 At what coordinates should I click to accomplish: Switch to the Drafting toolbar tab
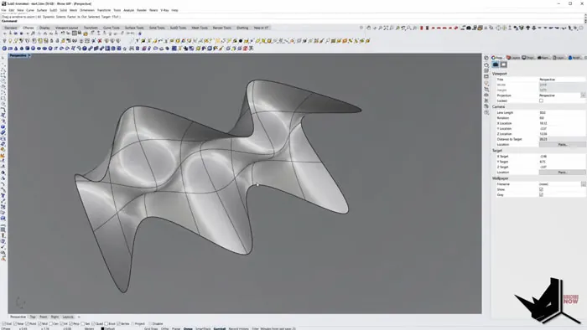tap(242, 28)
